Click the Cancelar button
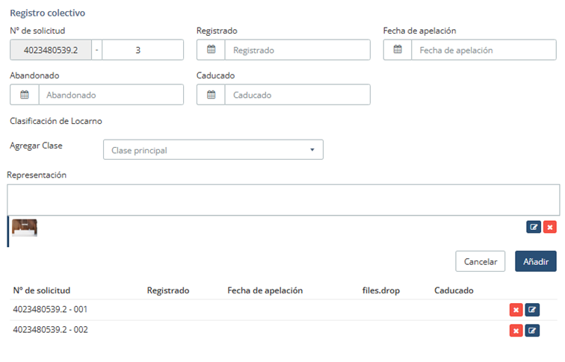This screenshot has height=362, width=565. (x=481, y=261)
